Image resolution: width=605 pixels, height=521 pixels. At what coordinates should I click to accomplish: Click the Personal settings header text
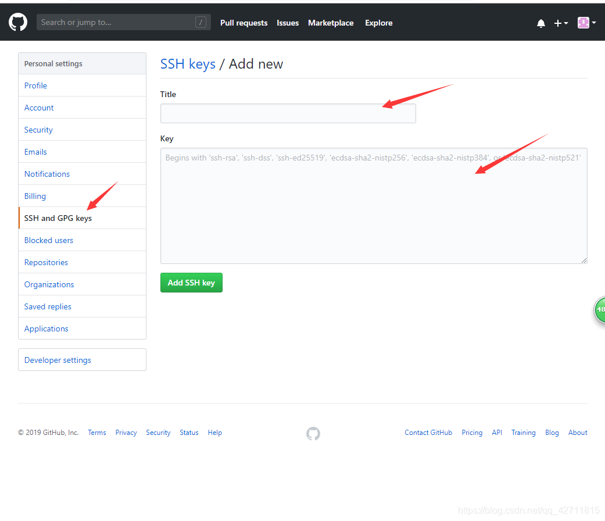[x=53, y=64]
